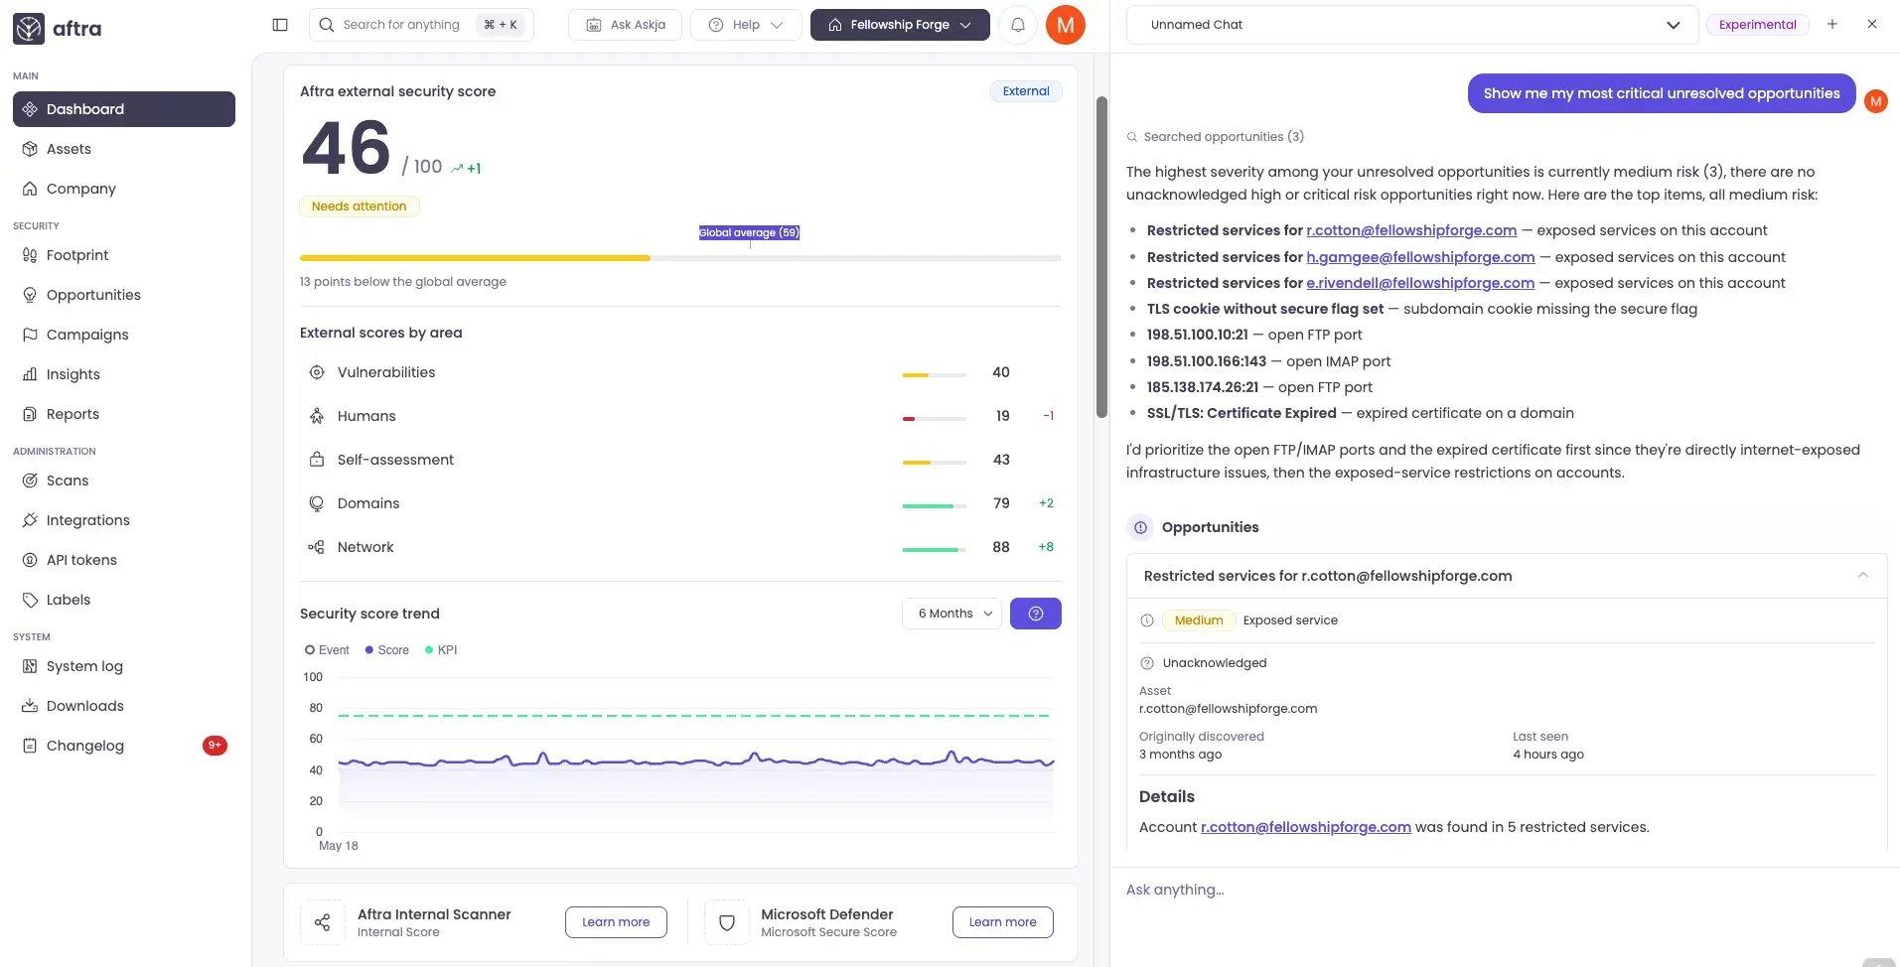Click the aftra logo icon
The image size is (1900, 967).
coord(29,29)
